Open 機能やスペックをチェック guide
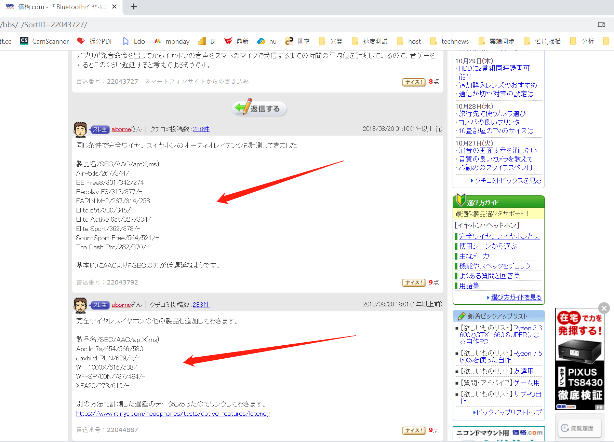This screenshot has width=614, height=442. point(495,266)
